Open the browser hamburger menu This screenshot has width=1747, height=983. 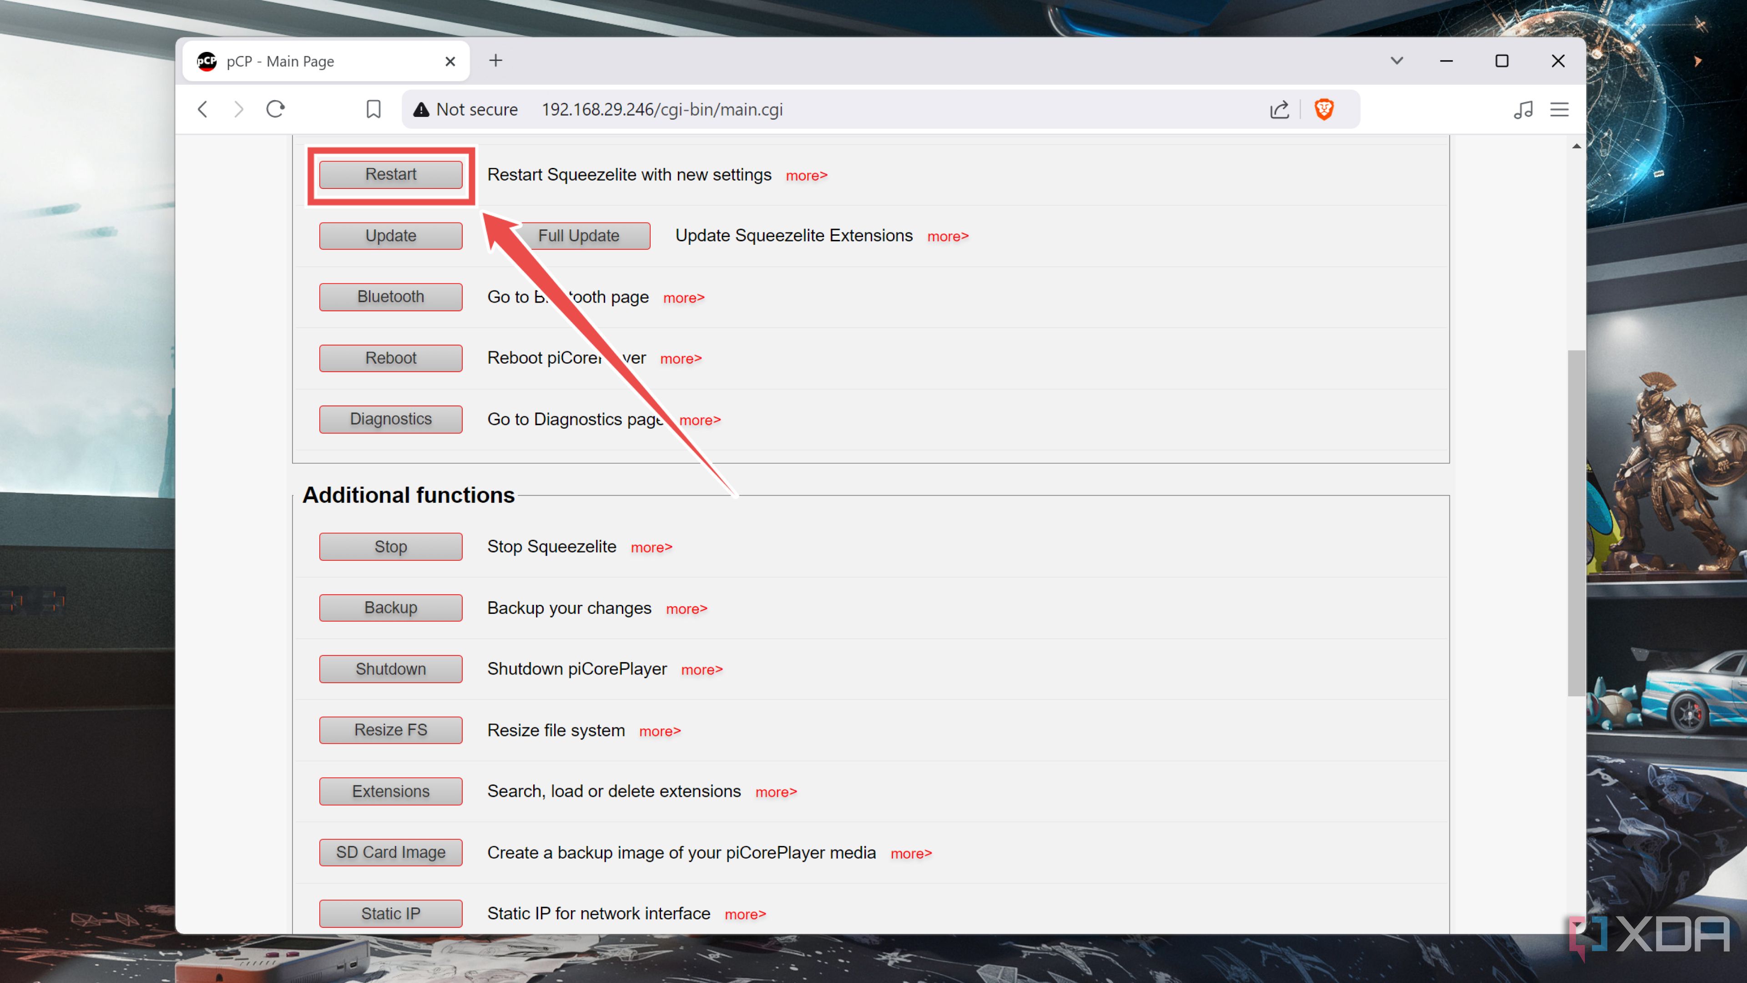tap(1559, 109)
